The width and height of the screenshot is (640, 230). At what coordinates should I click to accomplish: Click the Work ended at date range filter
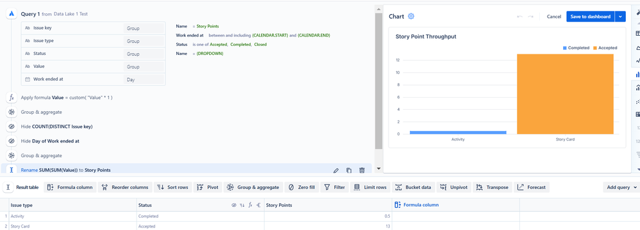click(253, 35)
